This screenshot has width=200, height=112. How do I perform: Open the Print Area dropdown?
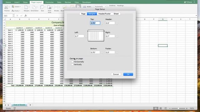pos(49,9)
